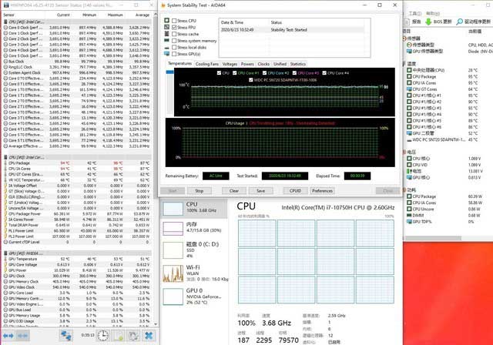Click HWiNFO network computers icon

pyautogui.click(x=66, y=336)
